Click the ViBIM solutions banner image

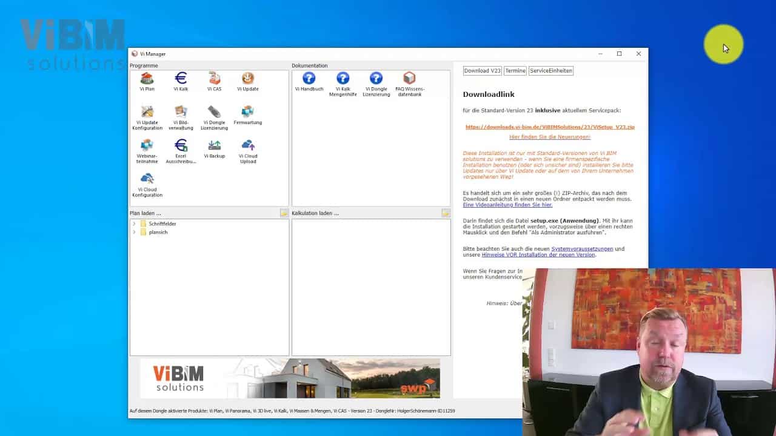(290, 378)
